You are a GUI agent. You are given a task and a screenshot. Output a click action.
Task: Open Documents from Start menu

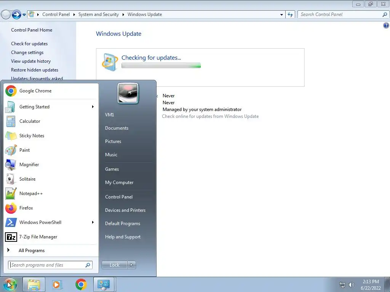click(117, 128)
